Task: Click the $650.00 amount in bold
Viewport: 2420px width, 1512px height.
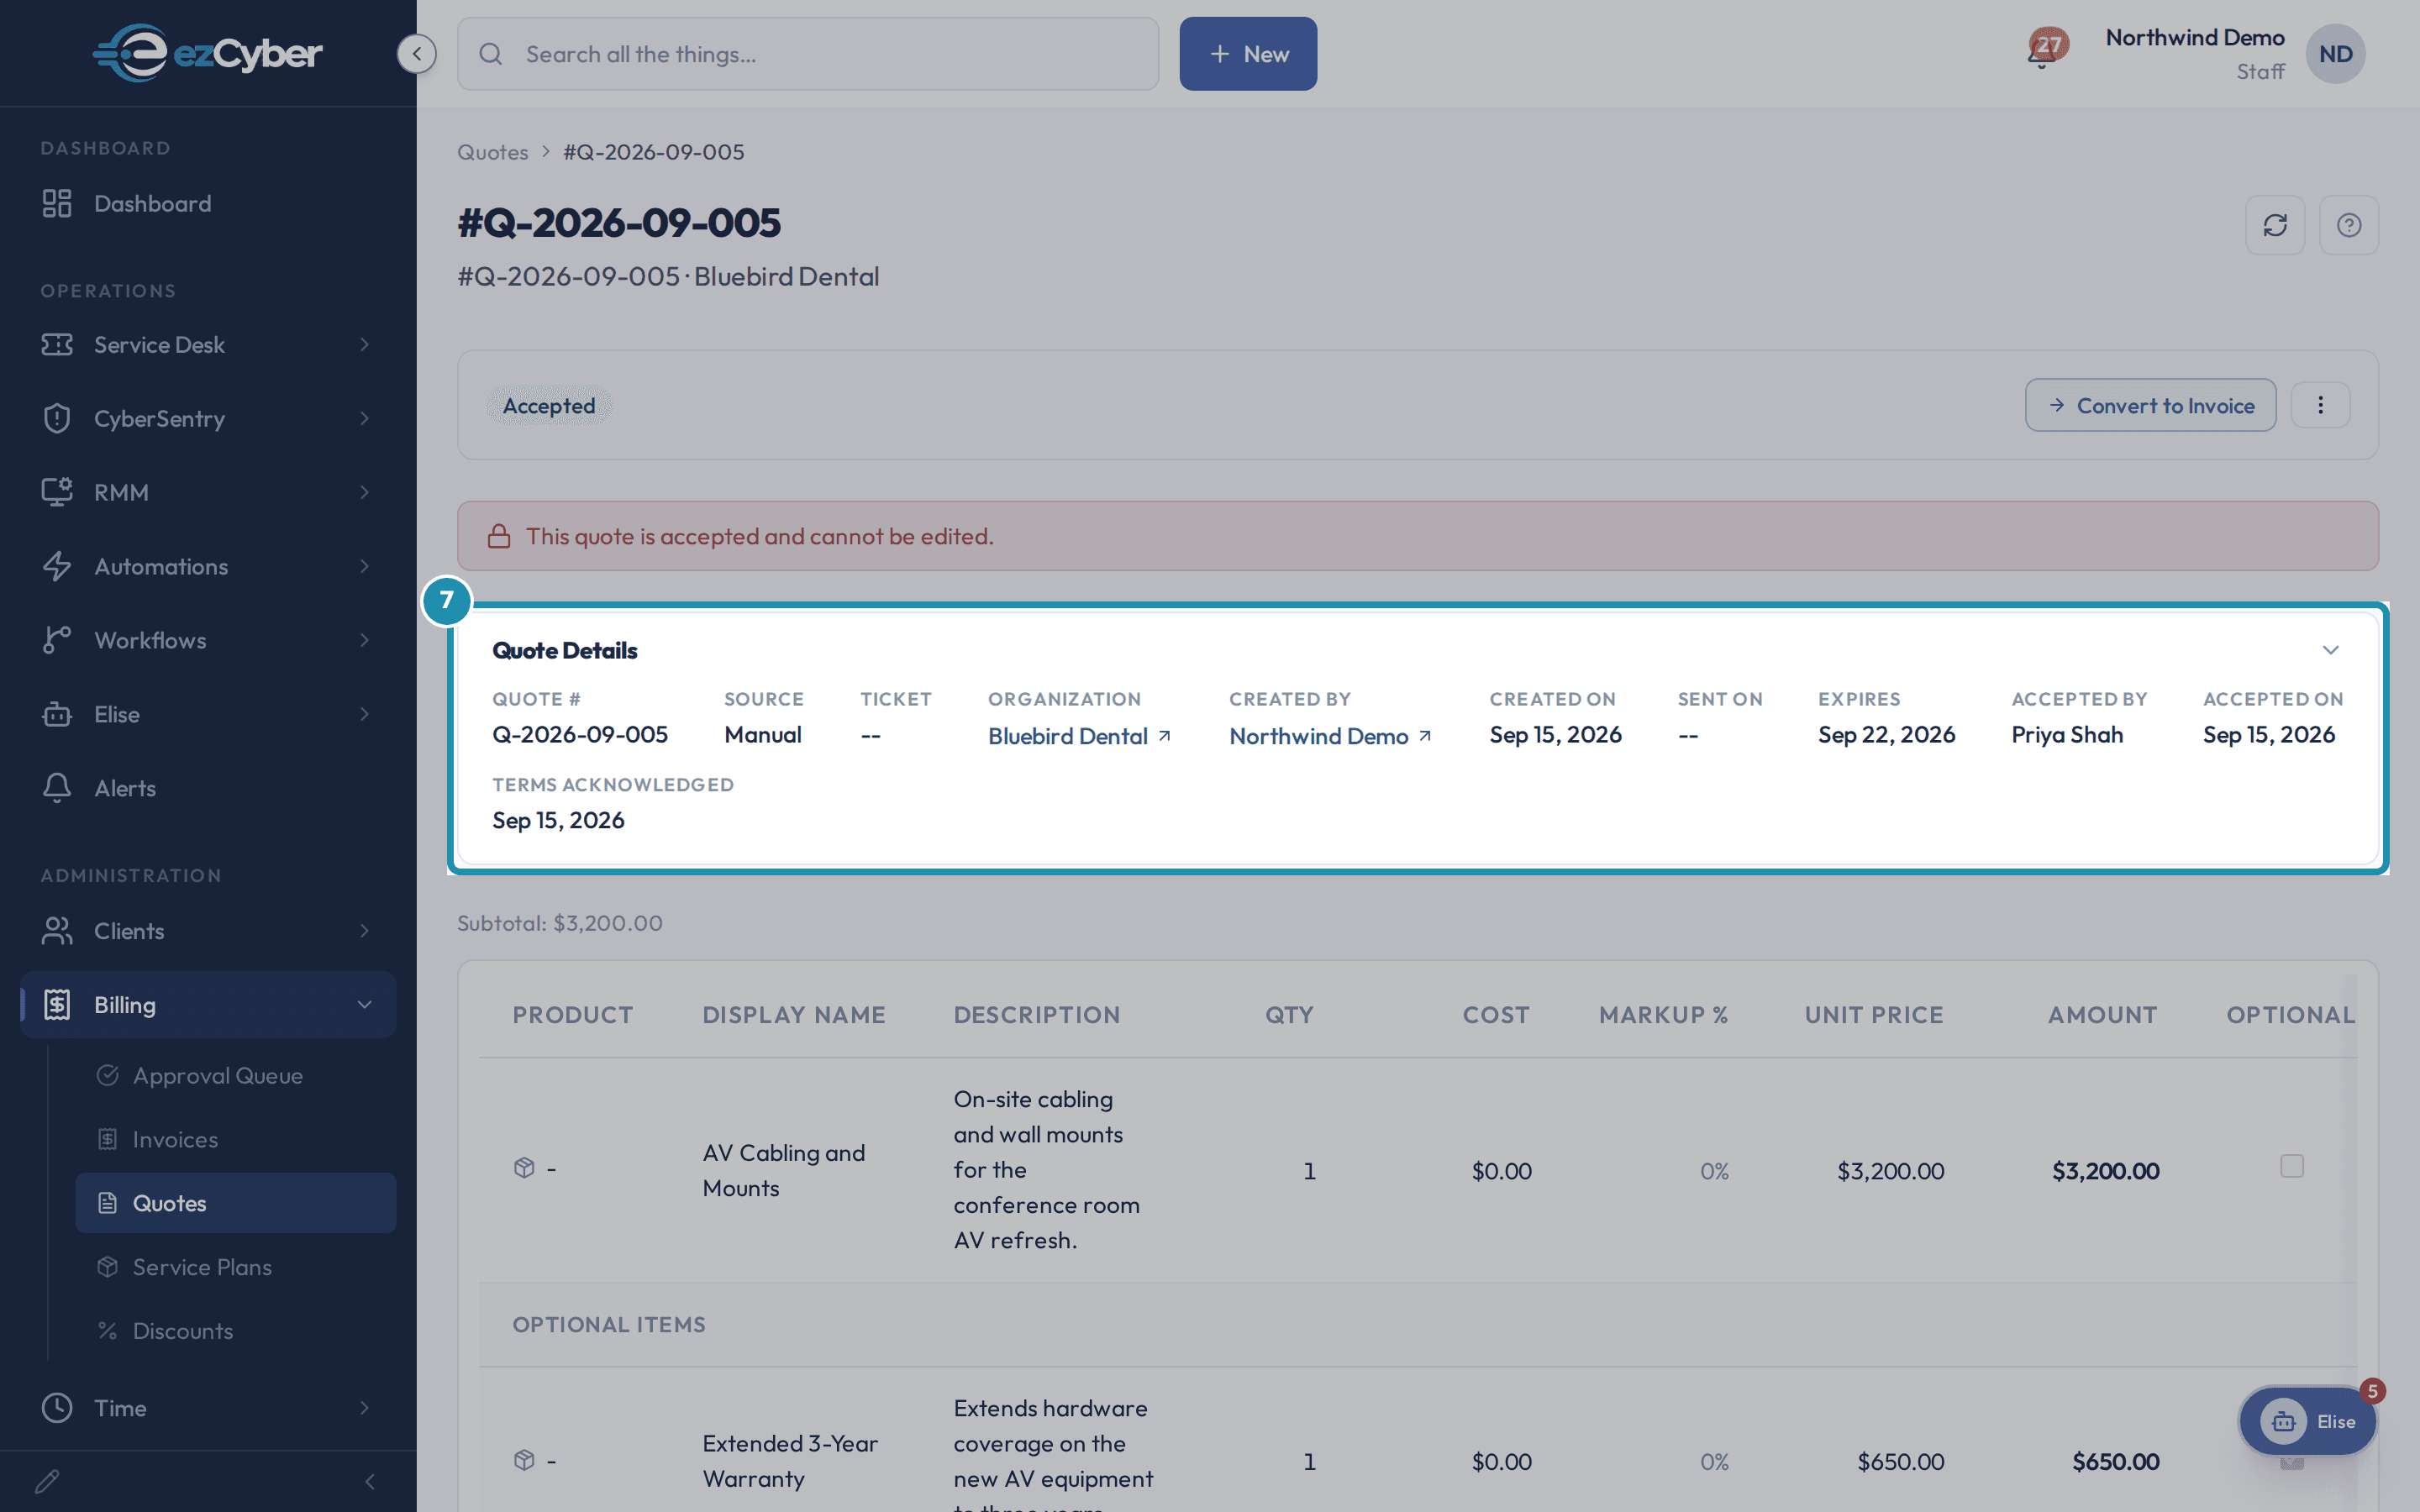Action: (x=2116, y=1461)
